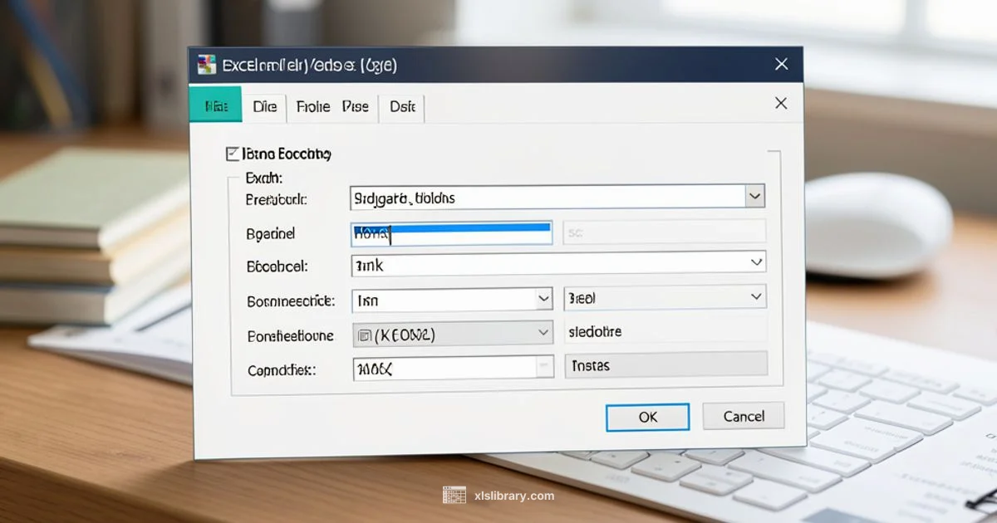Select the 'Frolie' tab
The height and width of the screenshot is (523, 997).
(314, 106)
